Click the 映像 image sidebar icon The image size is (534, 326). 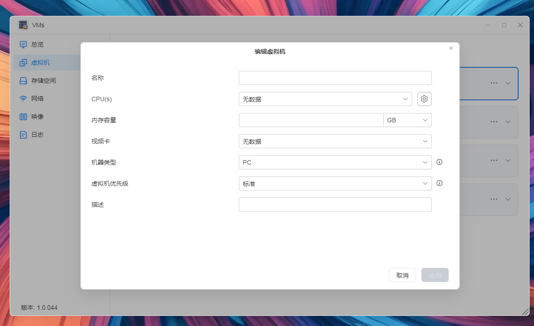click(x=23, y=117)
